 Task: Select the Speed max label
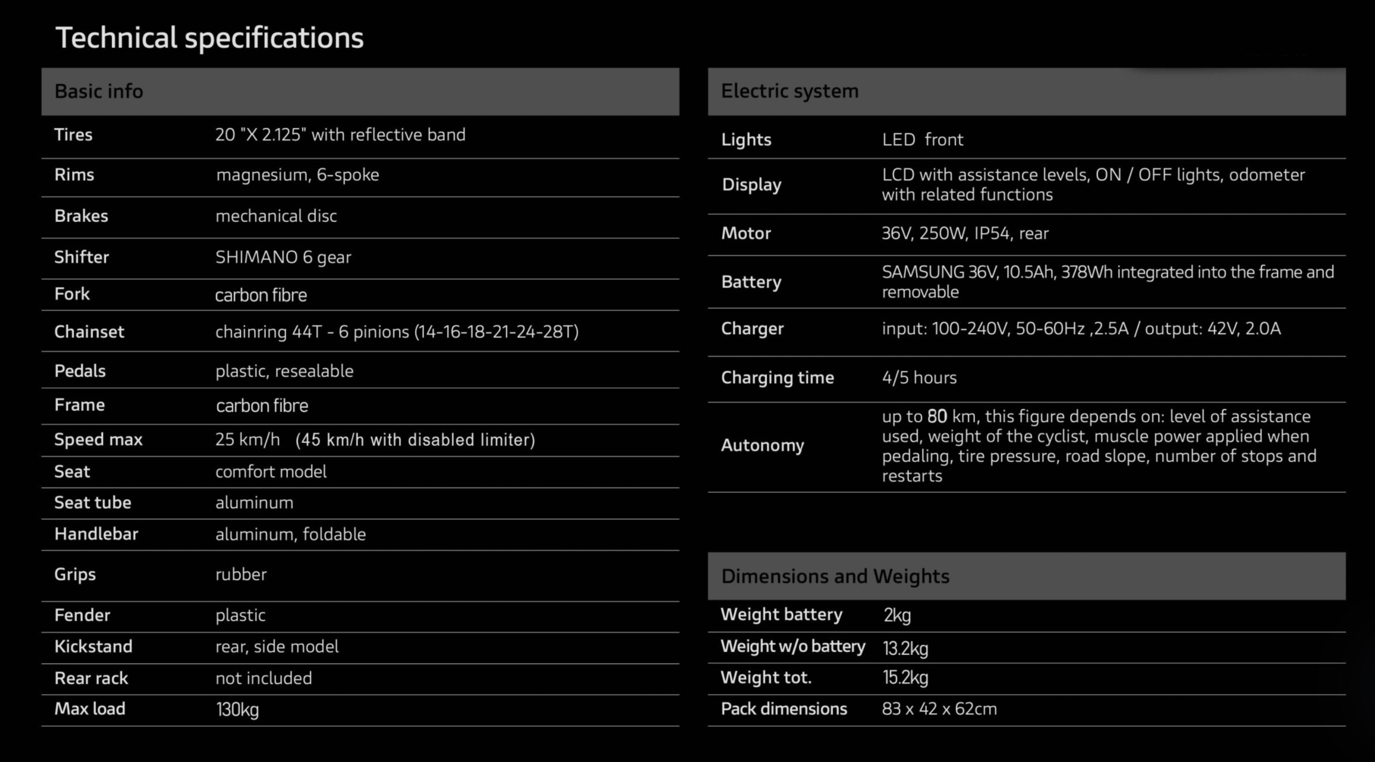pos(98,440)
